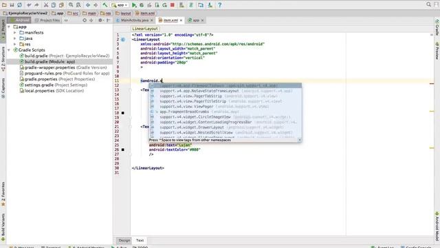Open Replace from the toolbar

click(x=78, y=5)
